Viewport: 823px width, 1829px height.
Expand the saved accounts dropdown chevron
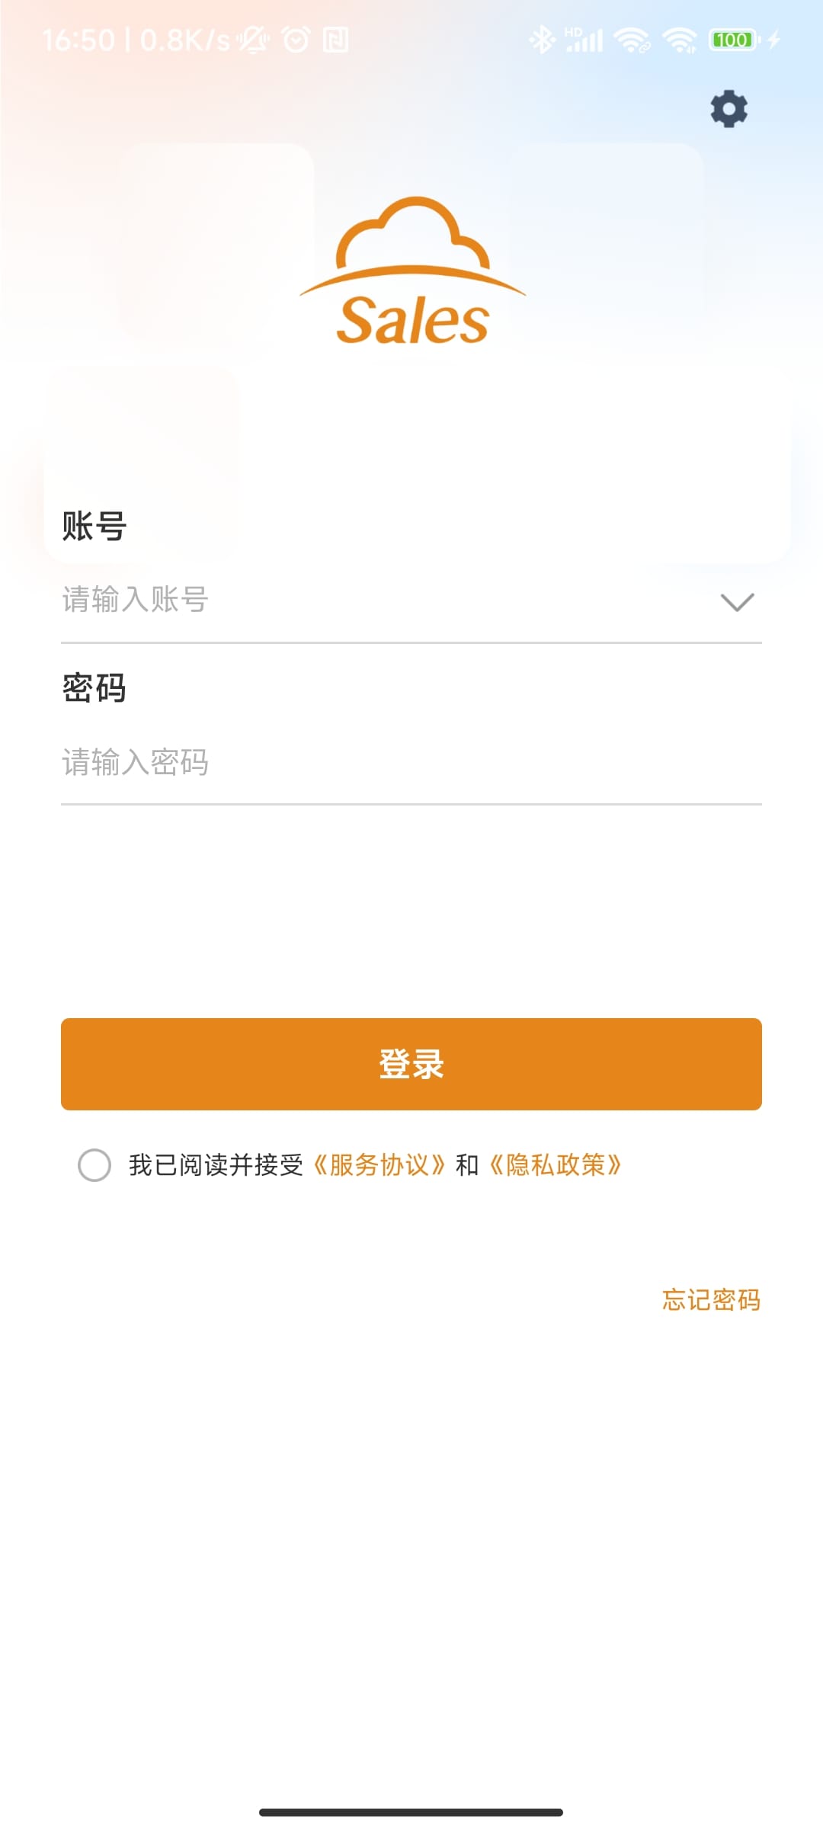(x=737, y=602)
